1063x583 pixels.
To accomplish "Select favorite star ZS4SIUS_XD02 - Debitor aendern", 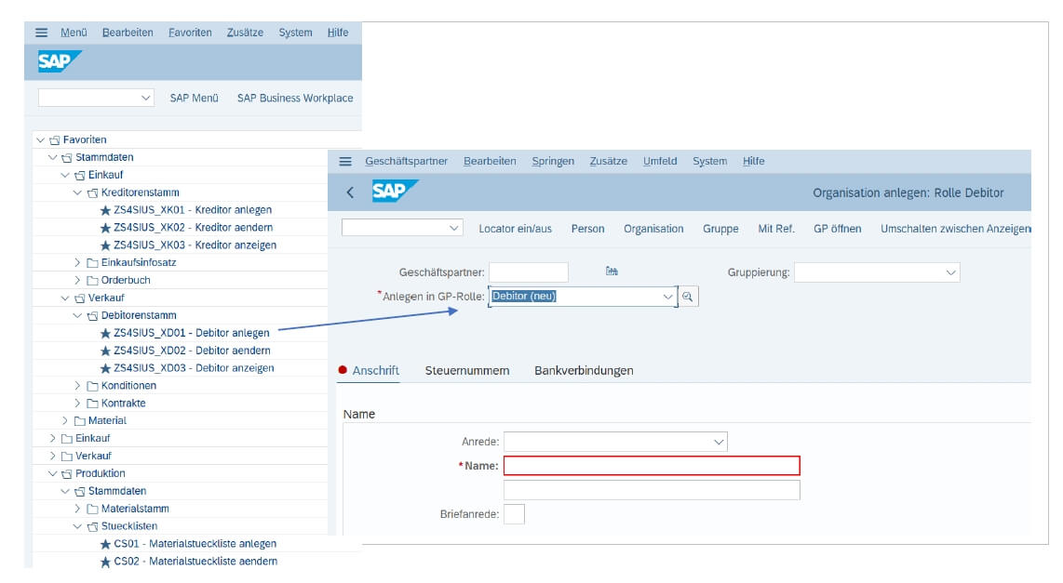I will click(x=105, y=351).
